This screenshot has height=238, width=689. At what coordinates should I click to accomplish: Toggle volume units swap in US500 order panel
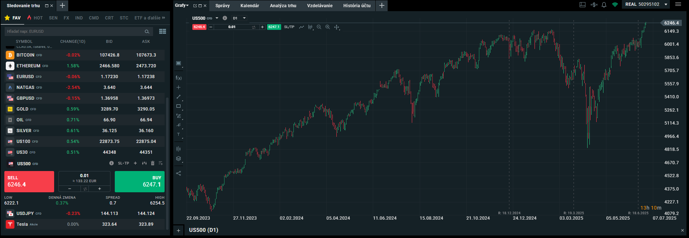pos(85,189)
